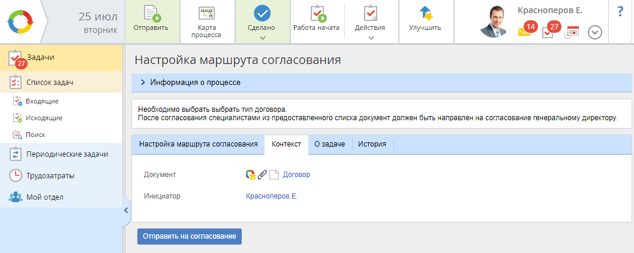Open the calendar icon in user header
The image size is (634, 253).
[572, 32]
